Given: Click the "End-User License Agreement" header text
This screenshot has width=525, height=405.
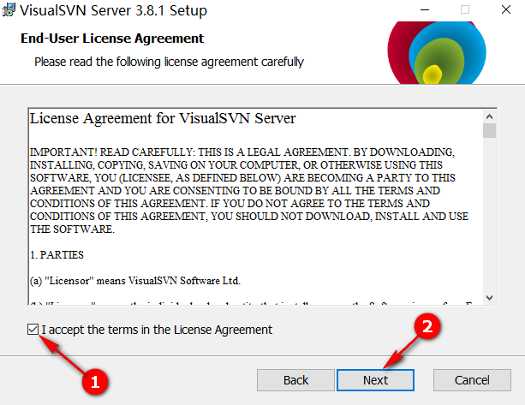Looking at the screenshot, I should pos(111,39).
